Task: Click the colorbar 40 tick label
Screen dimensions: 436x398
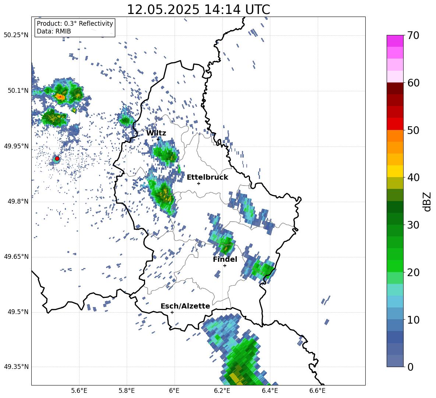Action: pyautogui.click(x=414, y=177)
